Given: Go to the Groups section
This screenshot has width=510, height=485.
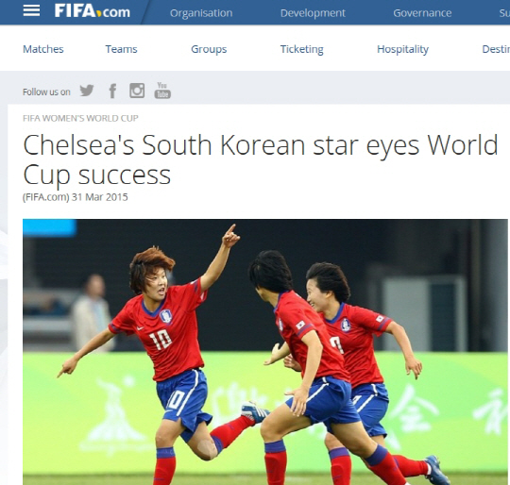Looking at the screenshot, I should (209, 49).
